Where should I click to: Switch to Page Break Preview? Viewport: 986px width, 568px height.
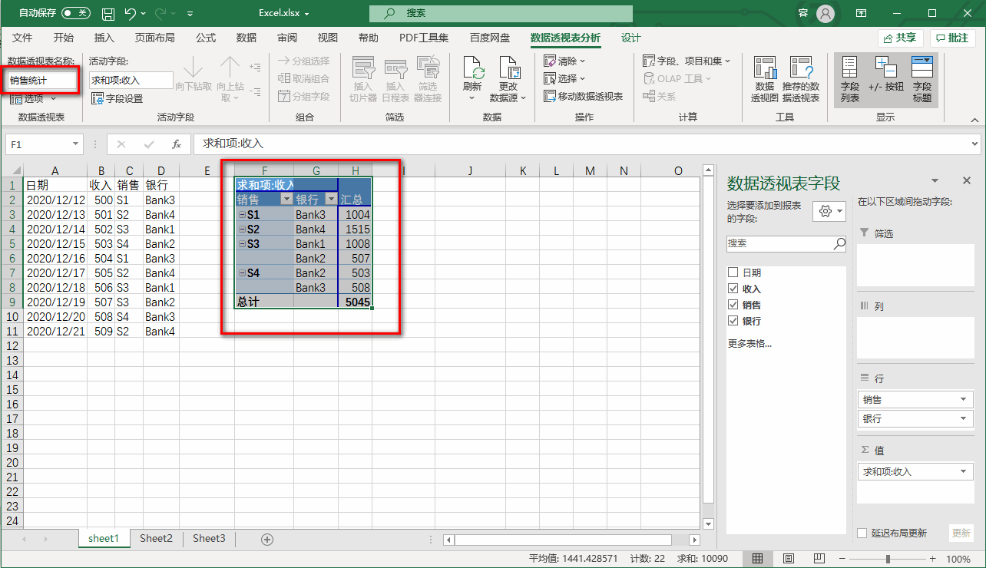(x=819, y=559)
